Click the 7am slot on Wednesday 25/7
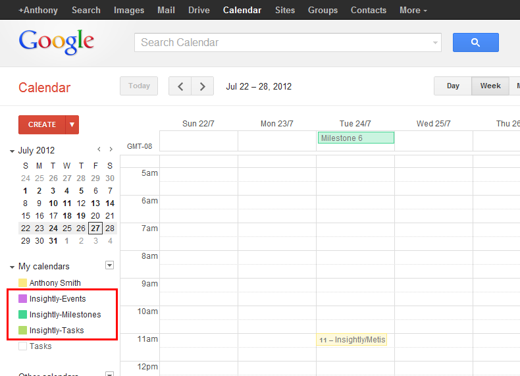The image size is (520, 376). point(434,236)
